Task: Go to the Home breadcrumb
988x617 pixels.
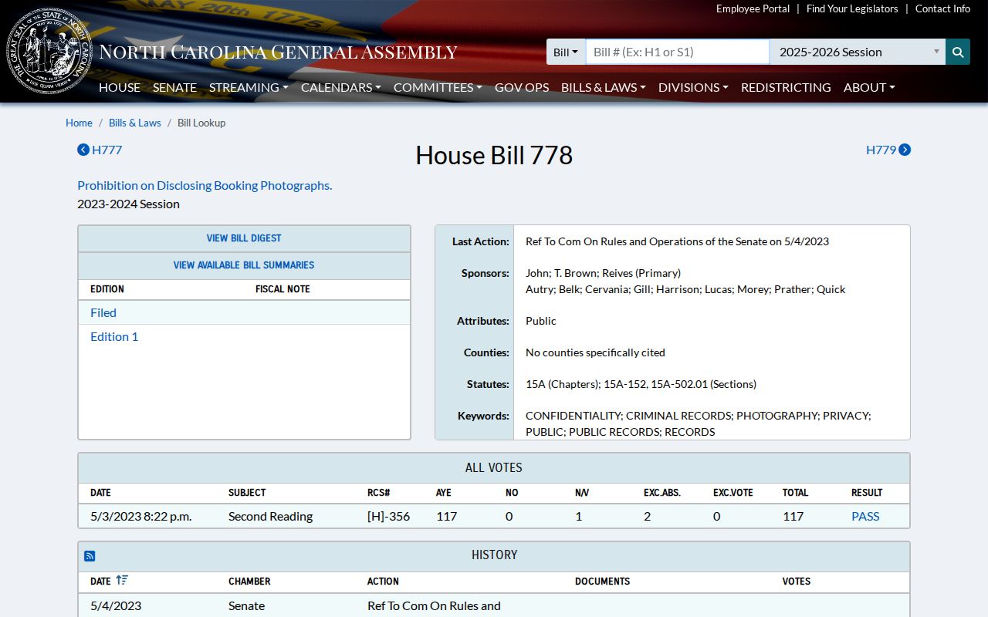Action: pos(79,123)
